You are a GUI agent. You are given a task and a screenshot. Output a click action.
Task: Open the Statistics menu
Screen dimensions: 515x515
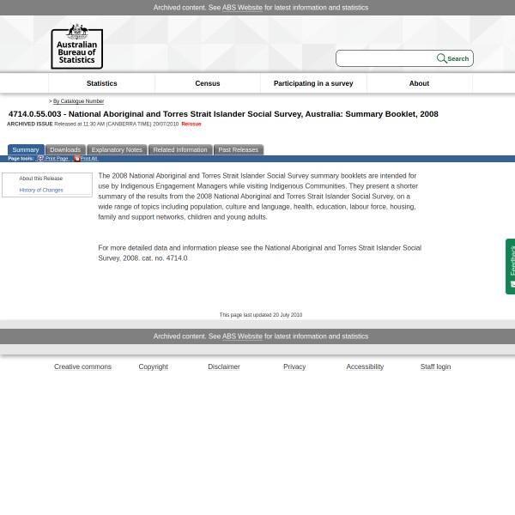101,83
